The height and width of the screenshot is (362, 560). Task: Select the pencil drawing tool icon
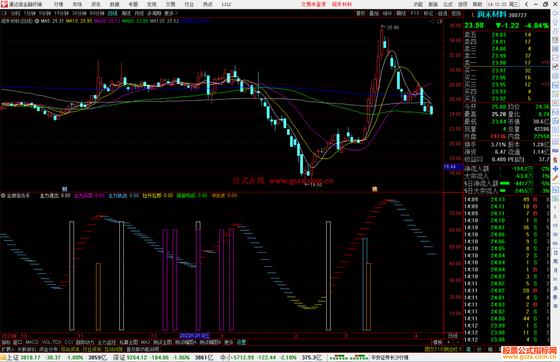pyautogui.click(x=555, y=178)
